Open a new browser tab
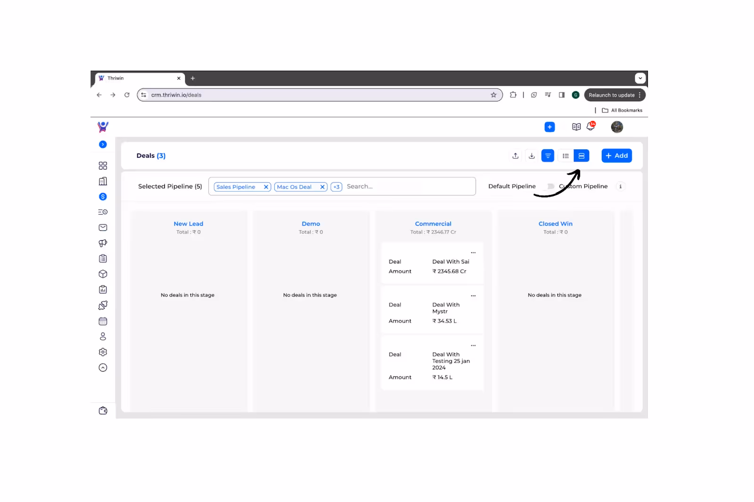754x502 pixels. [193, 78]
